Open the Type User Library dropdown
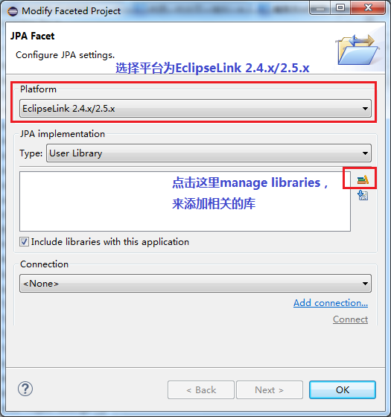The image size is (391, 417). [209, 153]
